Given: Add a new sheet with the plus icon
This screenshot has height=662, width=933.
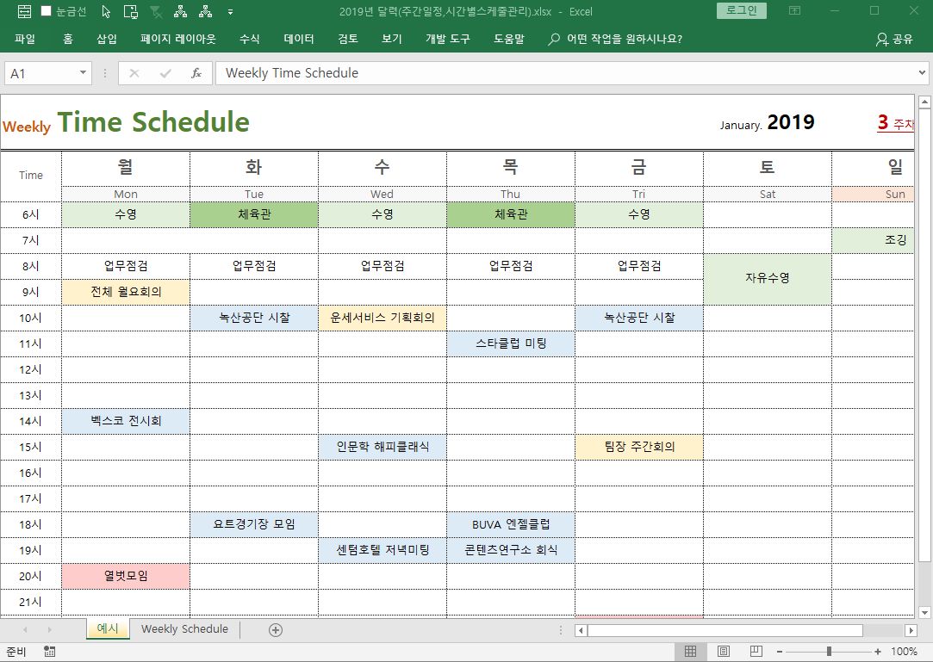Looking at the screenshot, I should [x=276, y=630].
